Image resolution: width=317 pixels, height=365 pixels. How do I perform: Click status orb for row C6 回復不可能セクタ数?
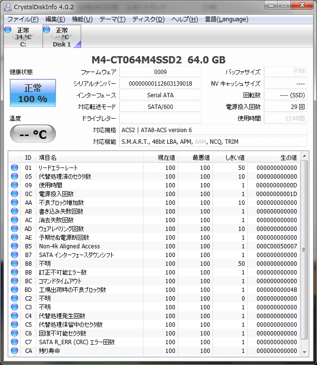tap(14, 334)
